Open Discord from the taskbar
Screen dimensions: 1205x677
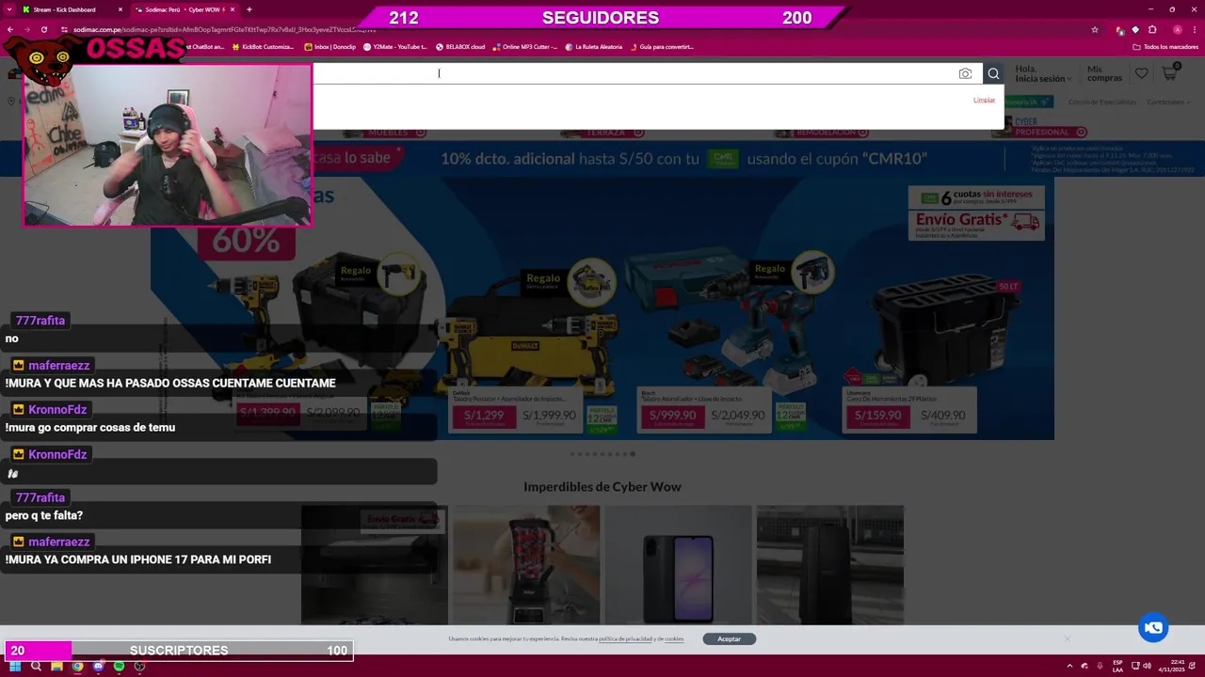click(98, 666)
